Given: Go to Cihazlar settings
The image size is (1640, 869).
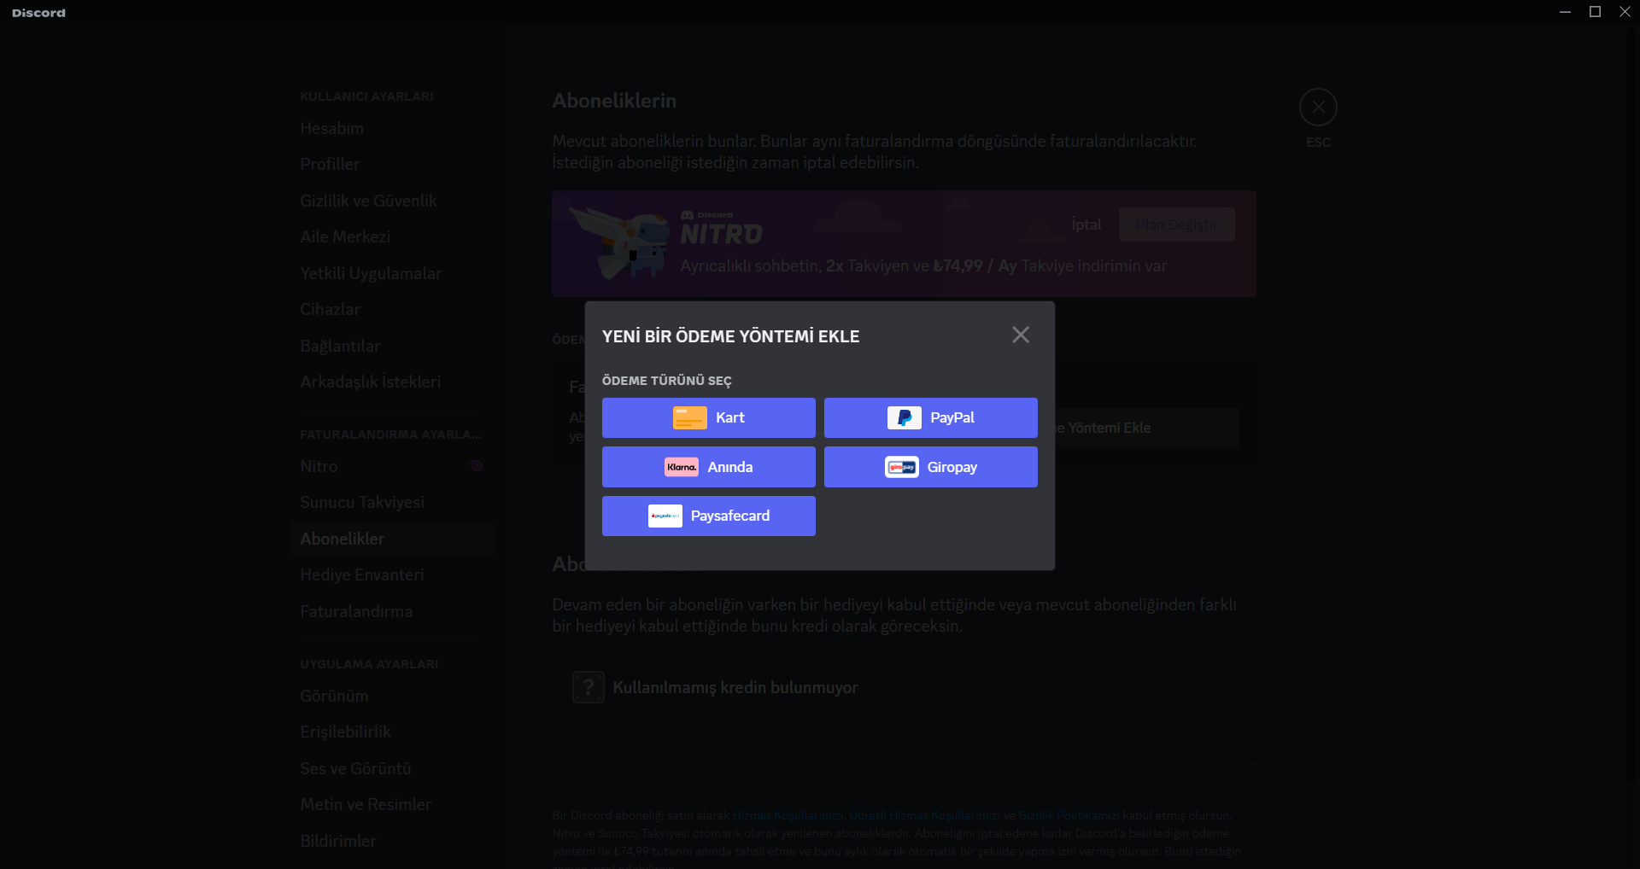Looking at the screenshot, I should pos(392,309).
